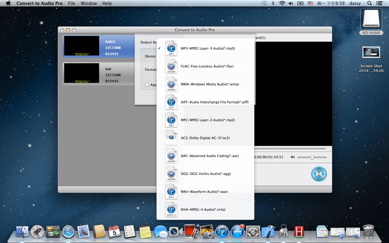The image size is (389, 243).
Task: Open the Window menu
Action: click(x=88, y=3)
